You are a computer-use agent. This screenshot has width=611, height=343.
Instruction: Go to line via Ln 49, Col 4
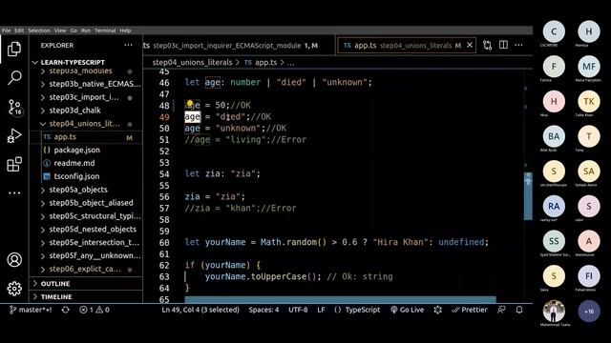pyautogui.click(x=200, y=310)
